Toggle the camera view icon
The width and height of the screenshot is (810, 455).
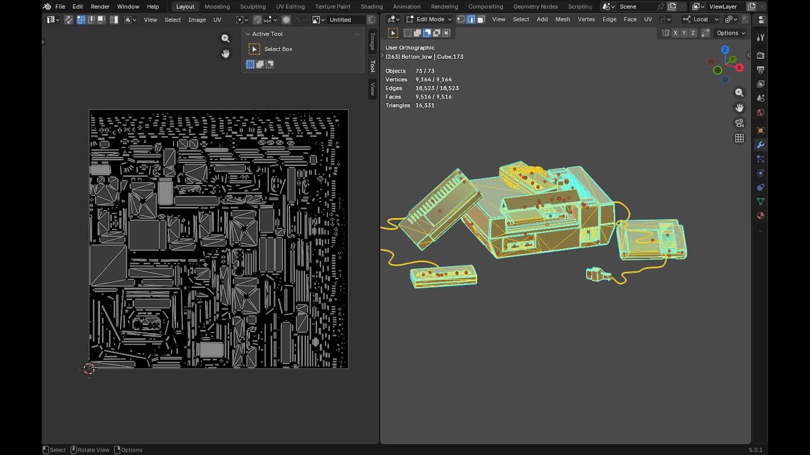point(739,123)
